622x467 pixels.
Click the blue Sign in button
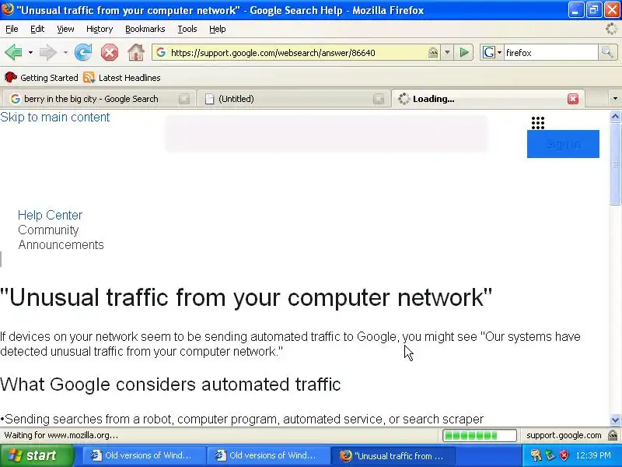(x=563, y=144)
